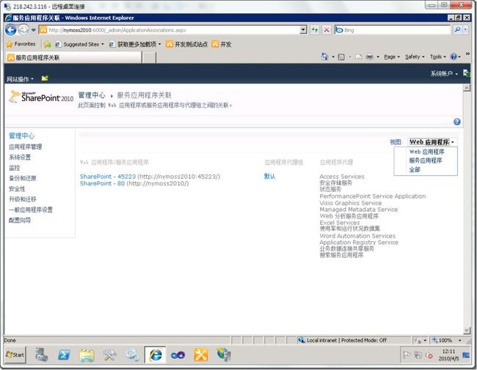Screen dimensions: 477x370
Task: Click the navigate up folder icon
Action: (45, 78)
